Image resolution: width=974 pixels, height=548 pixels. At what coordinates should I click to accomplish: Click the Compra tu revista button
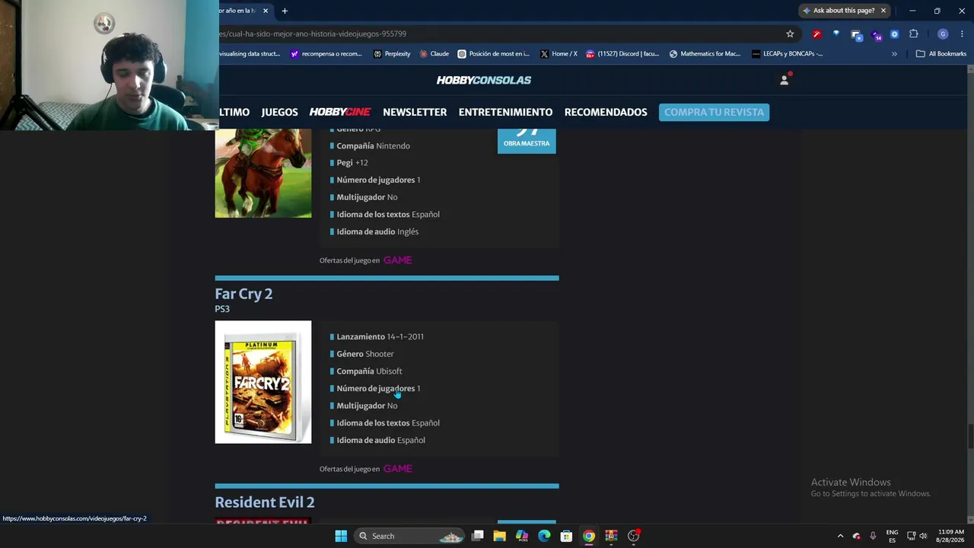(714, 112)
